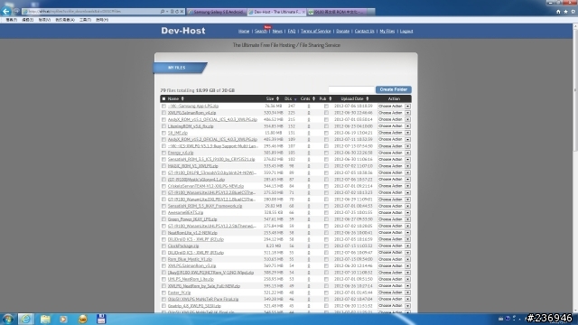Sort by Upload Date column arrows
The height and width of the screenshot is (325, 578).
pos(368,98)
